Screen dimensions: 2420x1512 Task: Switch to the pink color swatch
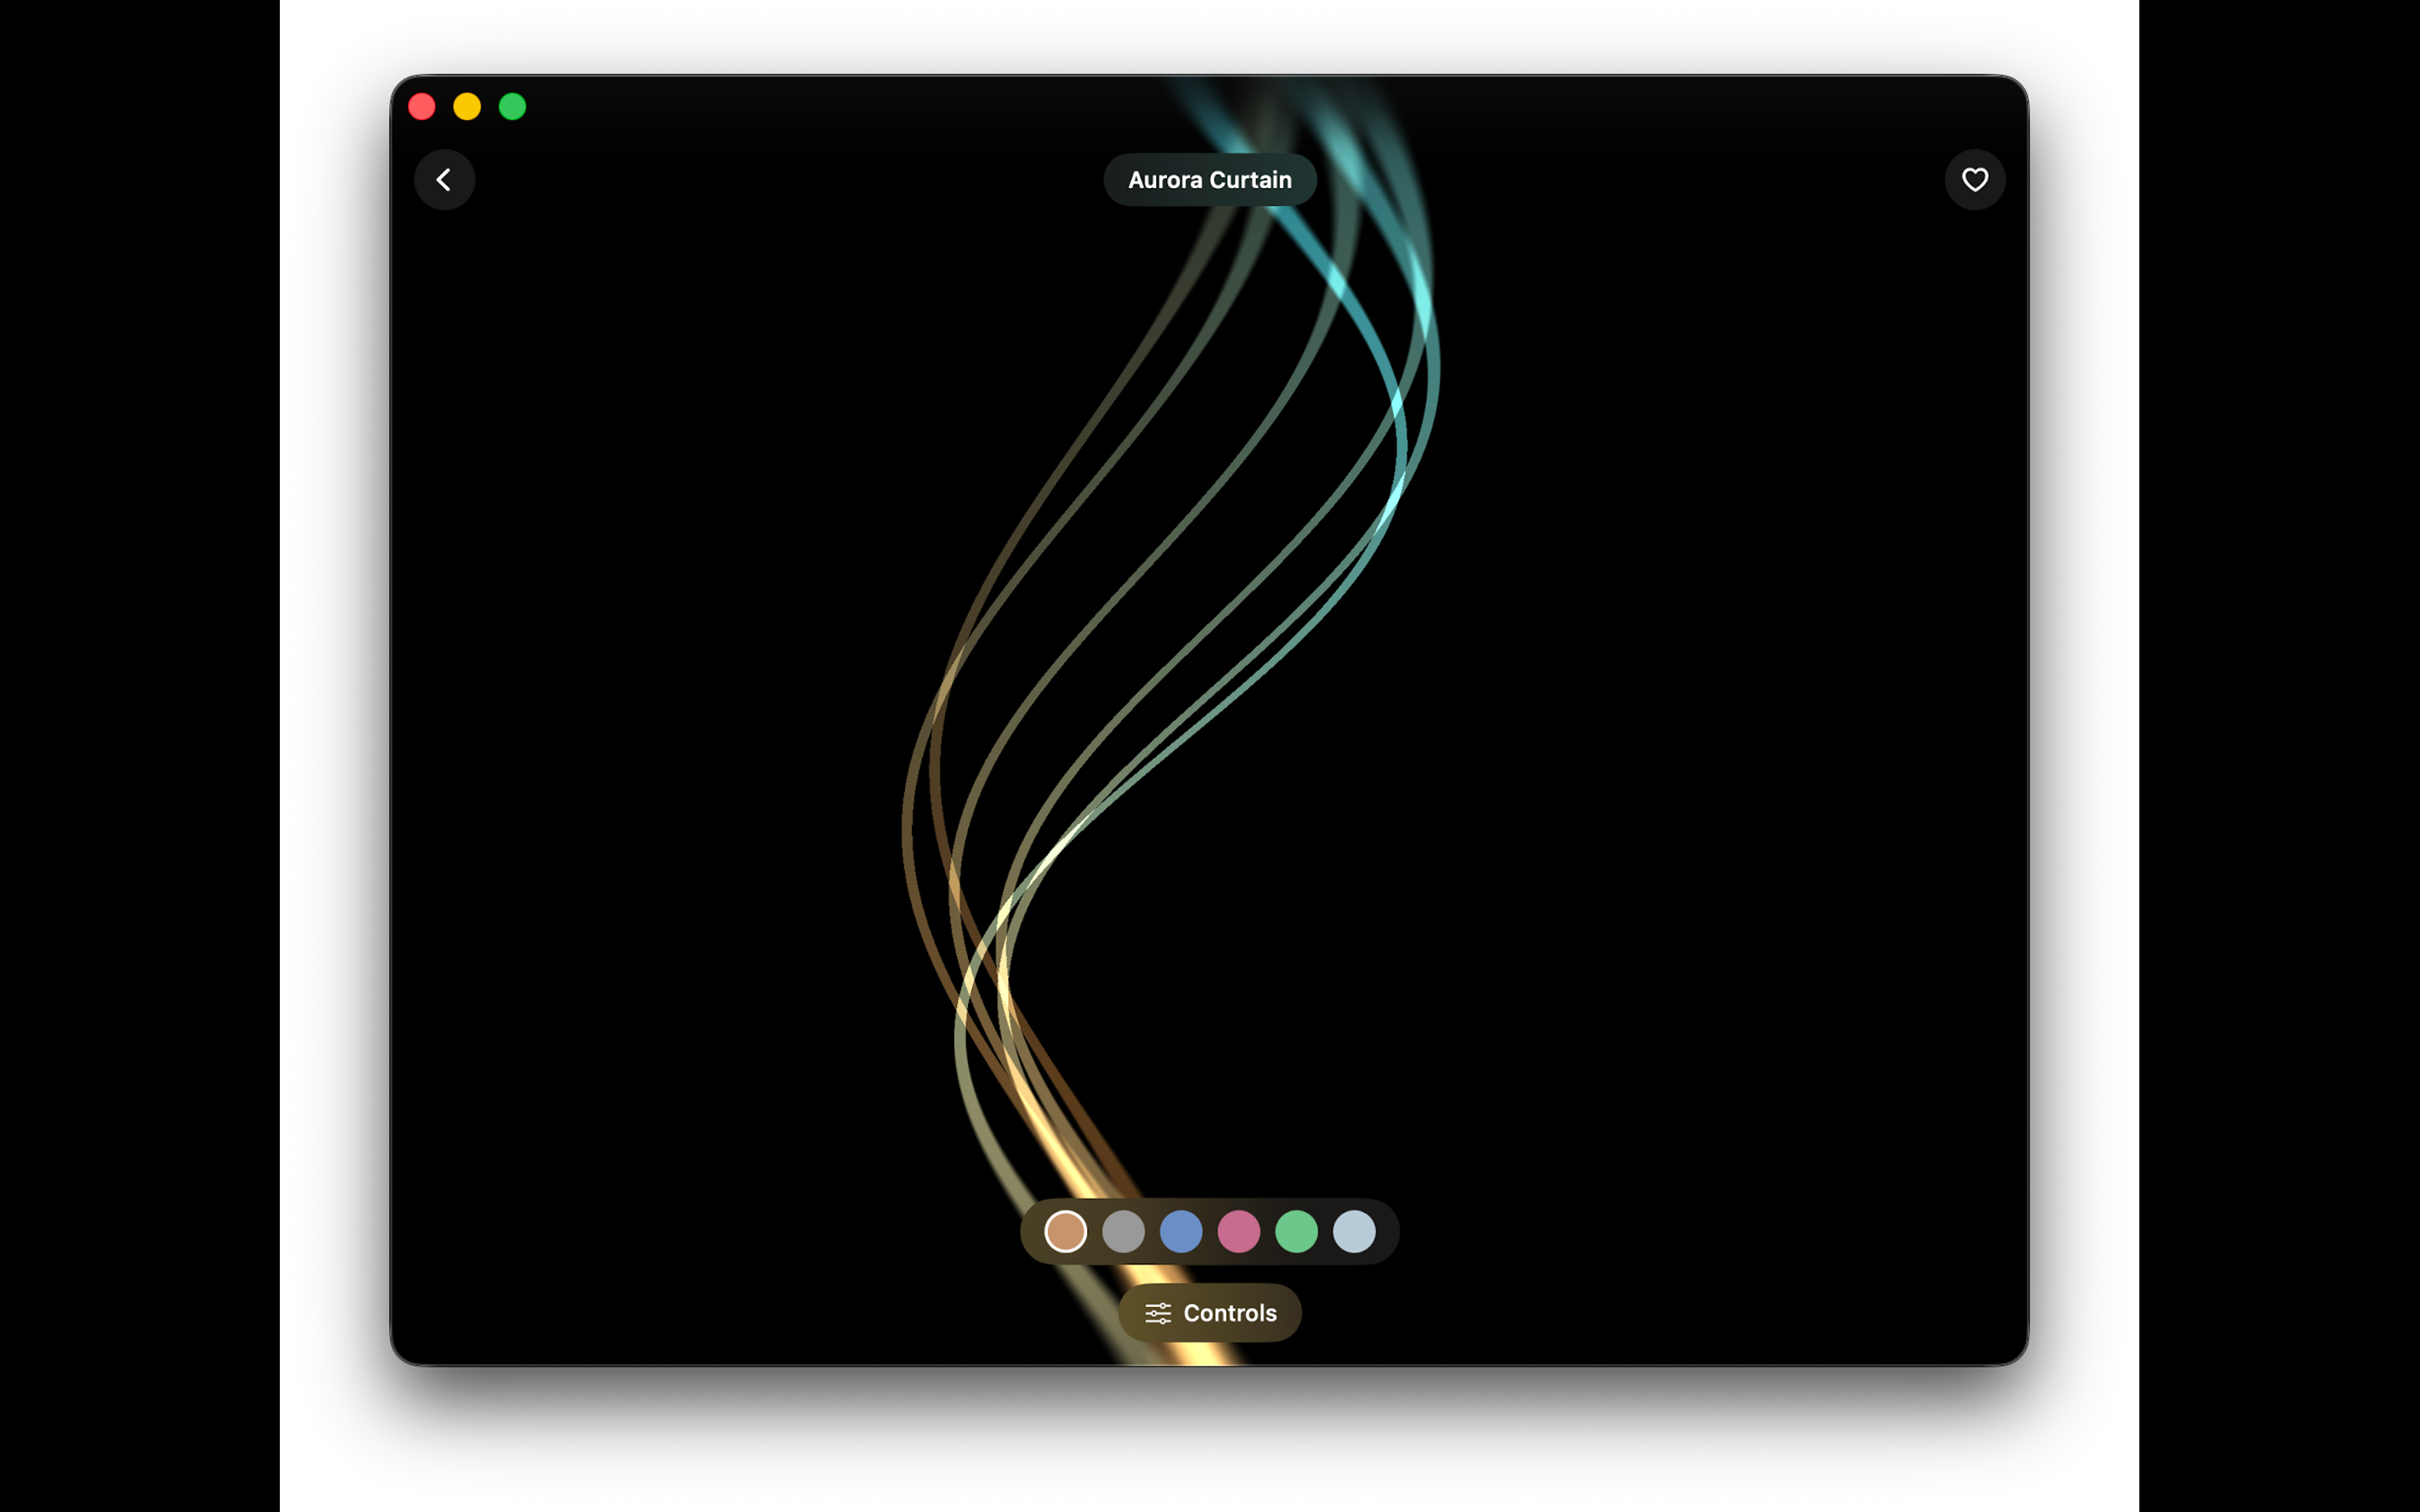tap(1239, 1232)
